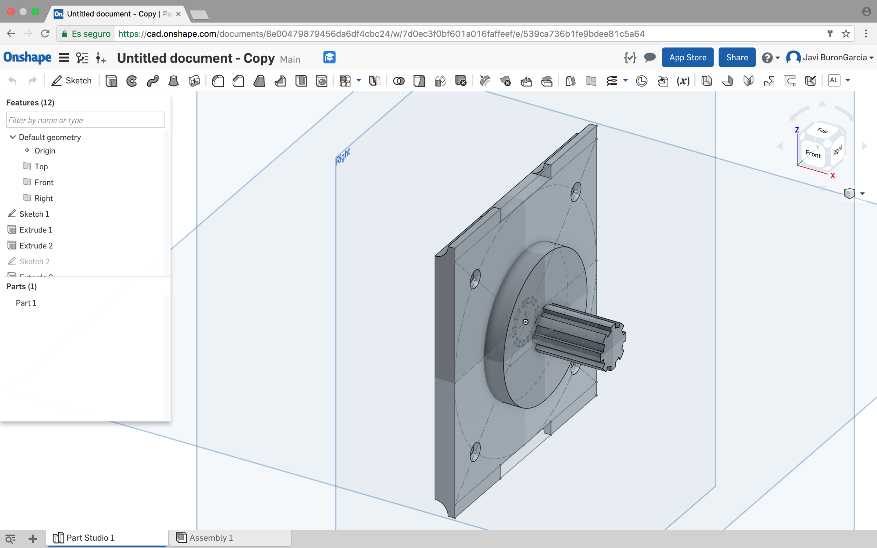Select the Fillet tool
The image size is (877, 548).
pos(218,80)
